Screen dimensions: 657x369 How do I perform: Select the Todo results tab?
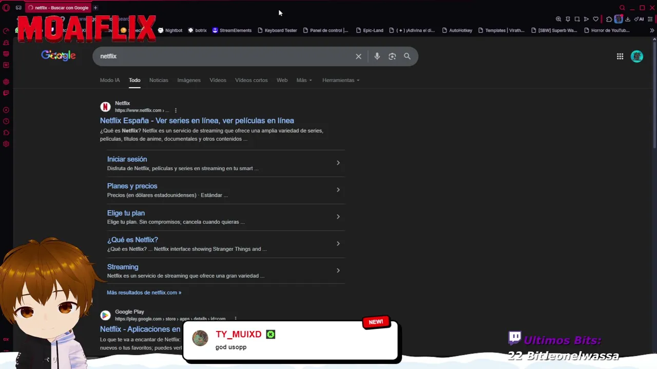point(134,80)
